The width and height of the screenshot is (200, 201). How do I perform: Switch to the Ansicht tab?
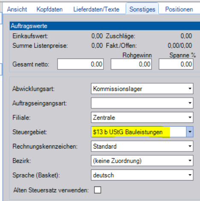[x=17, y=9]
